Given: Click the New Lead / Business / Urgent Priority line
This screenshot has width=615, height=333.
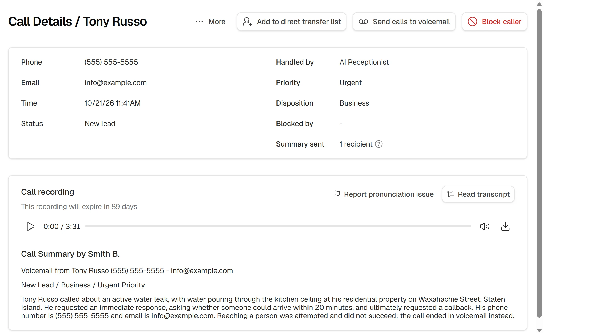Looking at the screenshot, I should point(83,285).
